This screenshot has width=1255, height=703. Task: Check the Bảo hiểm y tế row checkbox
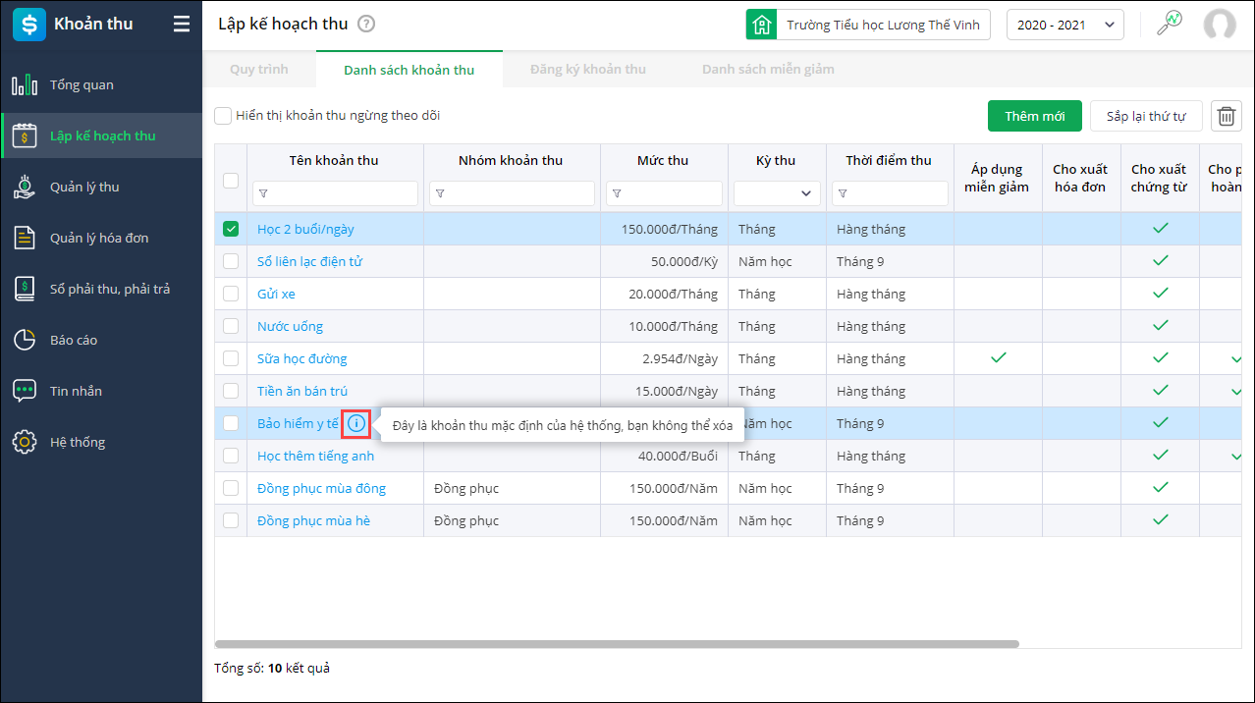coord(231,423)
